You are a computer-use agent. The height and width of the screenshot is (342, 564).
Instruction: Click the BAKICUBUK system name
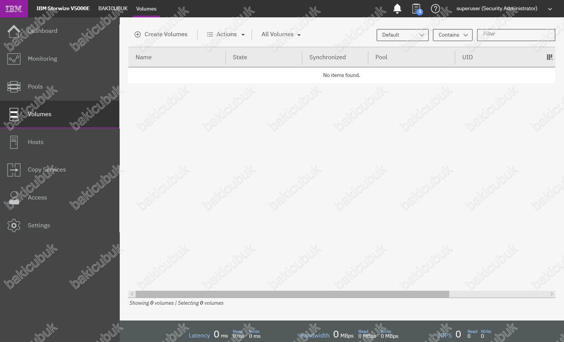click(x=113, y=8)
